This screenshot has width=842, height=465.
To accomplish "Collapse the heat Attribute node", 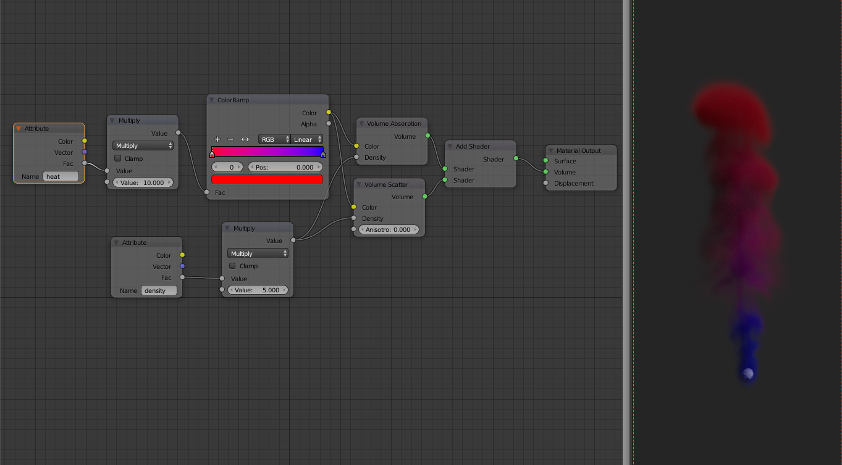I will [x=19, y=128].
